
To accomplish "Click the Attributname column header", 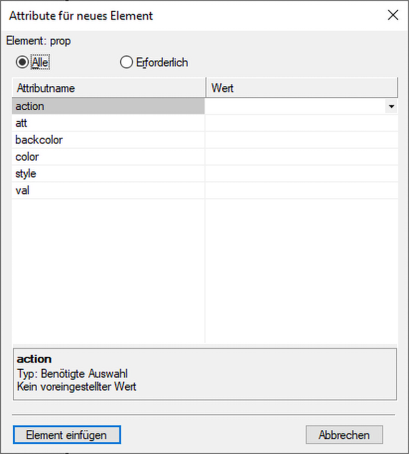I will [109, 88].
